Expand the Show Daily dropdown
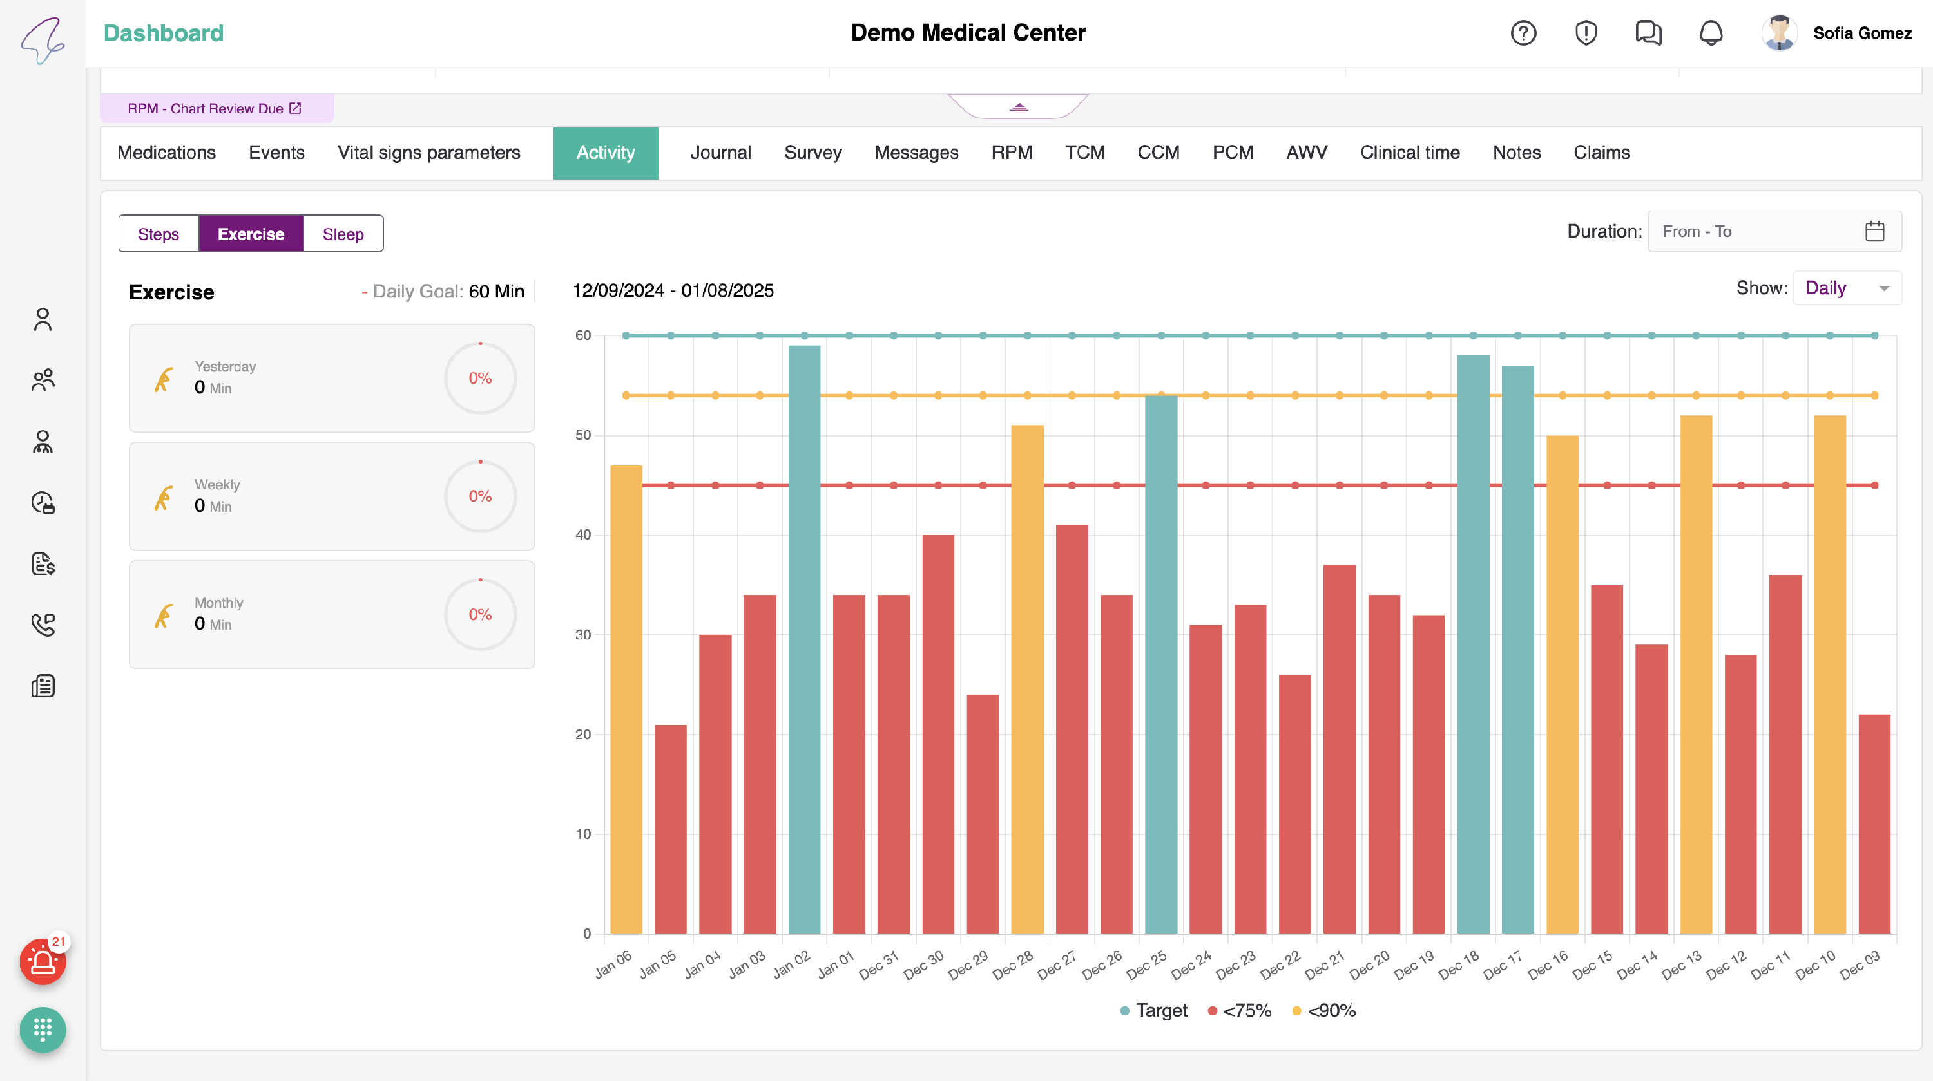Image resolution: width=1933 pixels, height=1081 pixels. (1846, 288)
